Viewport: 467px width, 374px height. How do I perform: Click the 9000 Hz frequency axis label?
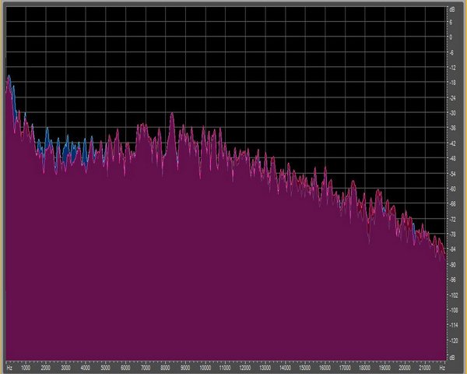185,368
